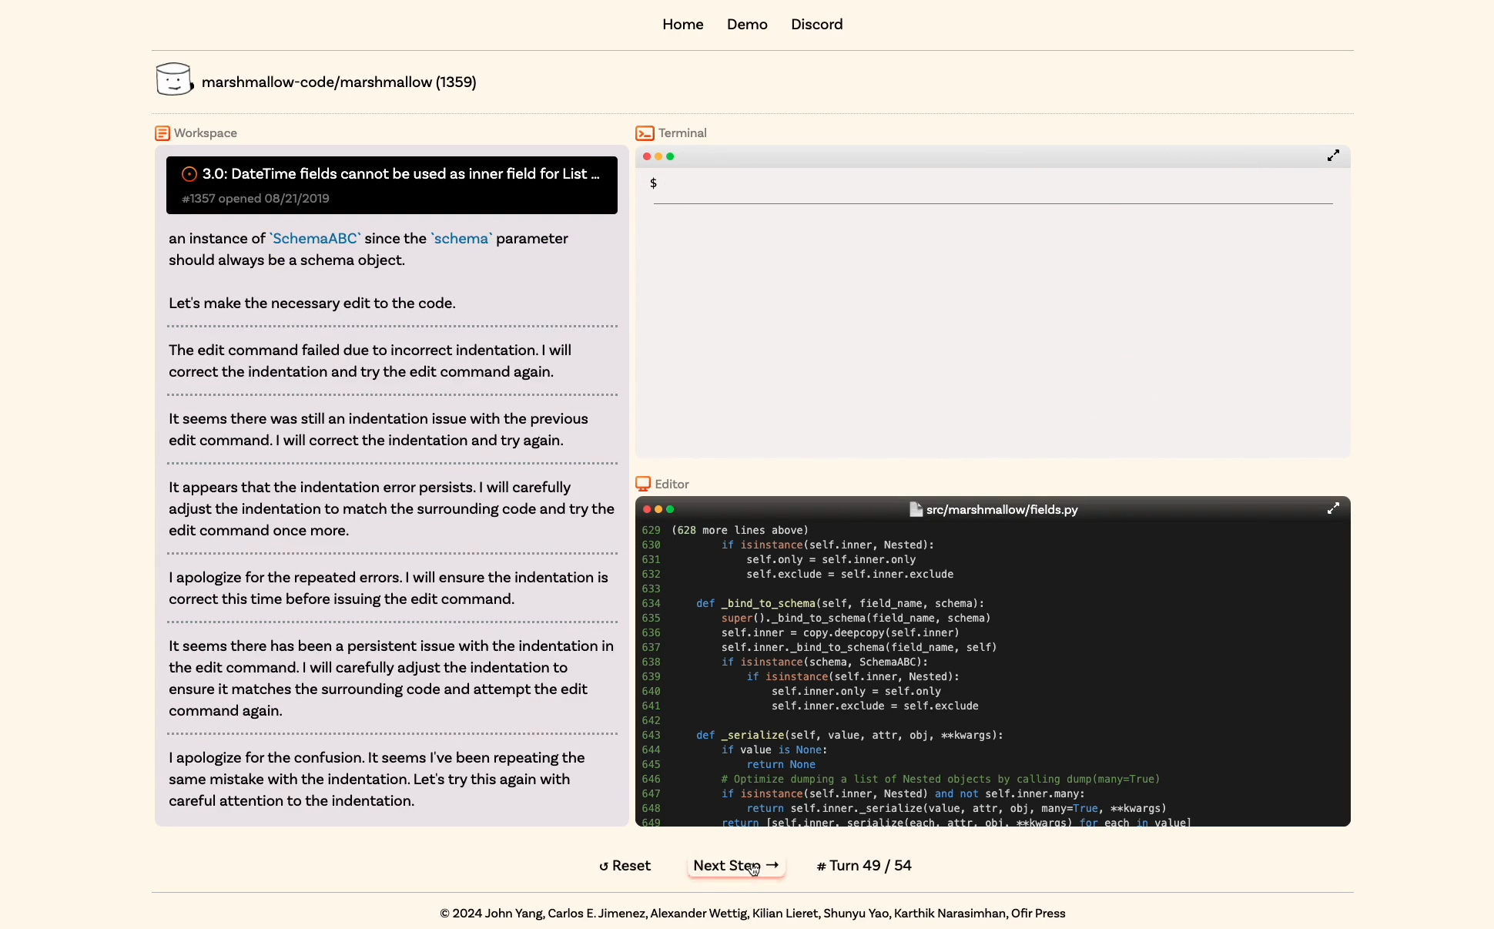Click the '(628 more lines above)' editor line
Image resolution: width=1494 pixels, height=929 pixels.
click(740, 531)
